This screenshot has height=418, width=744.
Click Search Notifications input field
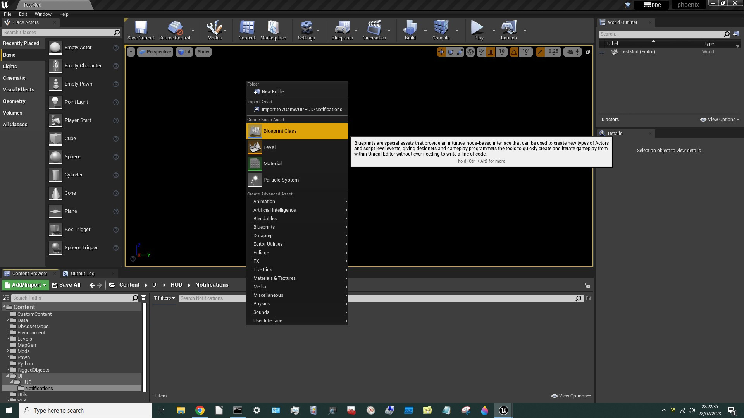tap(381, 298)
